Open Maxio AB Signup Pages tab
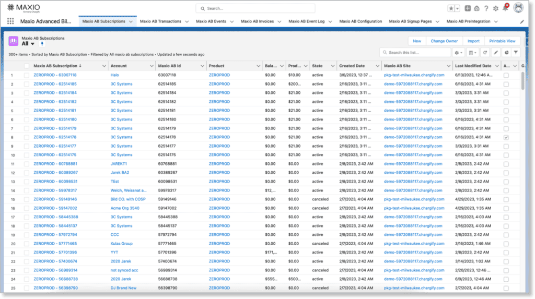The width and height of the screenshot is (535, 299). tap(410, 21)
